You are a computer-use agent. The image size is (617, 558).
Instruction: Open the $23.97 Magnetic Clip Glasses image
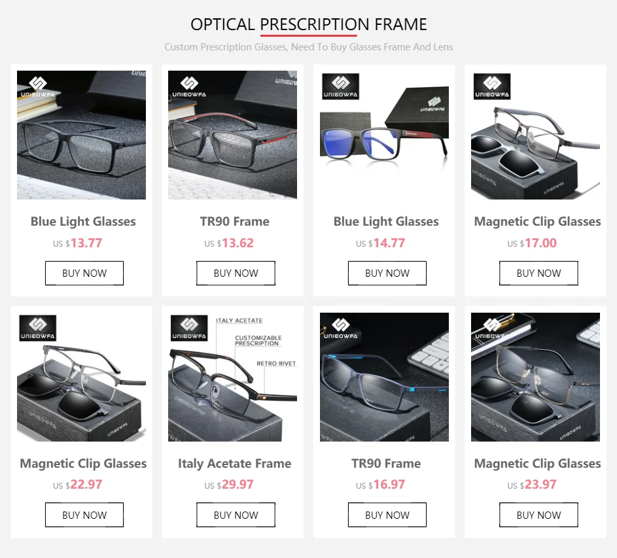click(x=536, y=377)
